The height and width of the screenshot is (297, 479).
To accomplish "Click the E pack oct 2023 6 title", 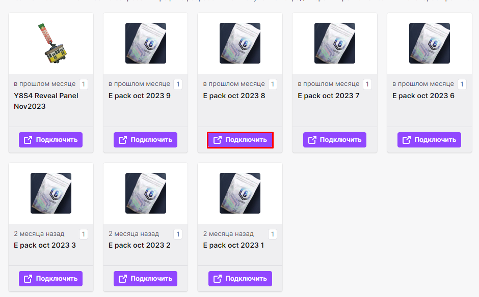I will tap(423, 96).
